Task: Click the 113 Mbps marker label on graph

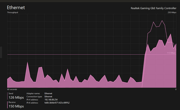Action: click(171, 53)
